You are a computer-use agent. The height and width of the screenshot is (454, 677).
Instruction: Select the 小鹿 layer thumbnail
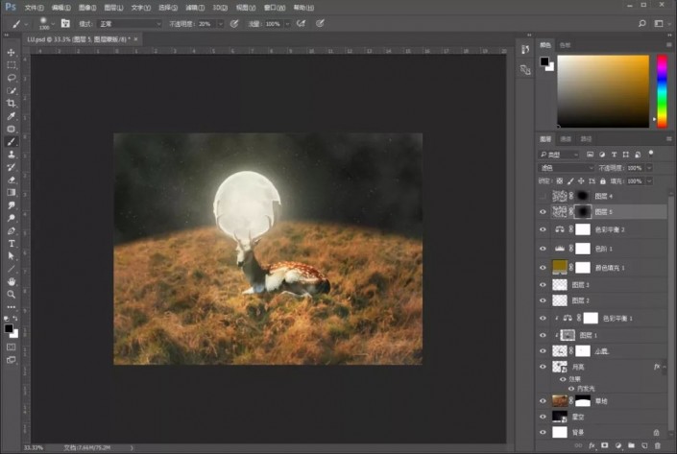[560, 351]
